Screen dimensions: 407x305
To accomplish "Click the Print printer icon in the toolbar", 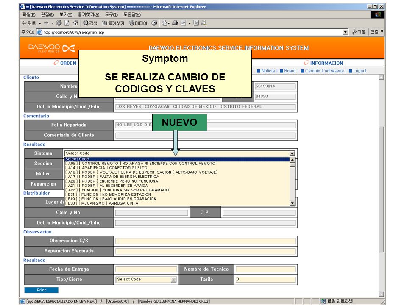I will (175, 23).
